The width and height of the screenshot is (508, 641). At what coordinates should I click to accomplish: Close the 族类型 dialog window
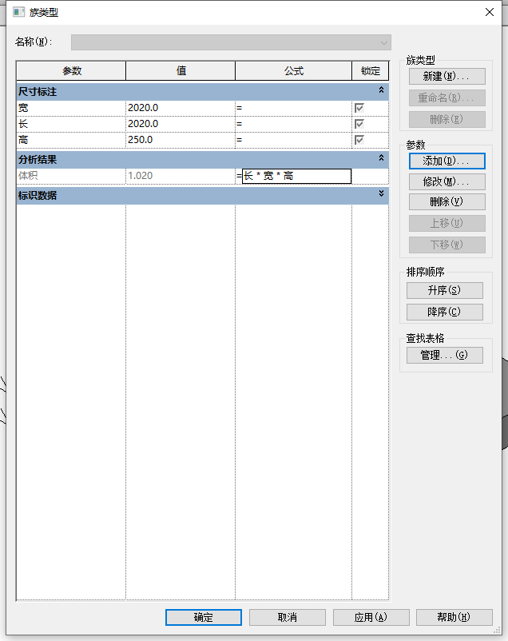click(489, 12)
